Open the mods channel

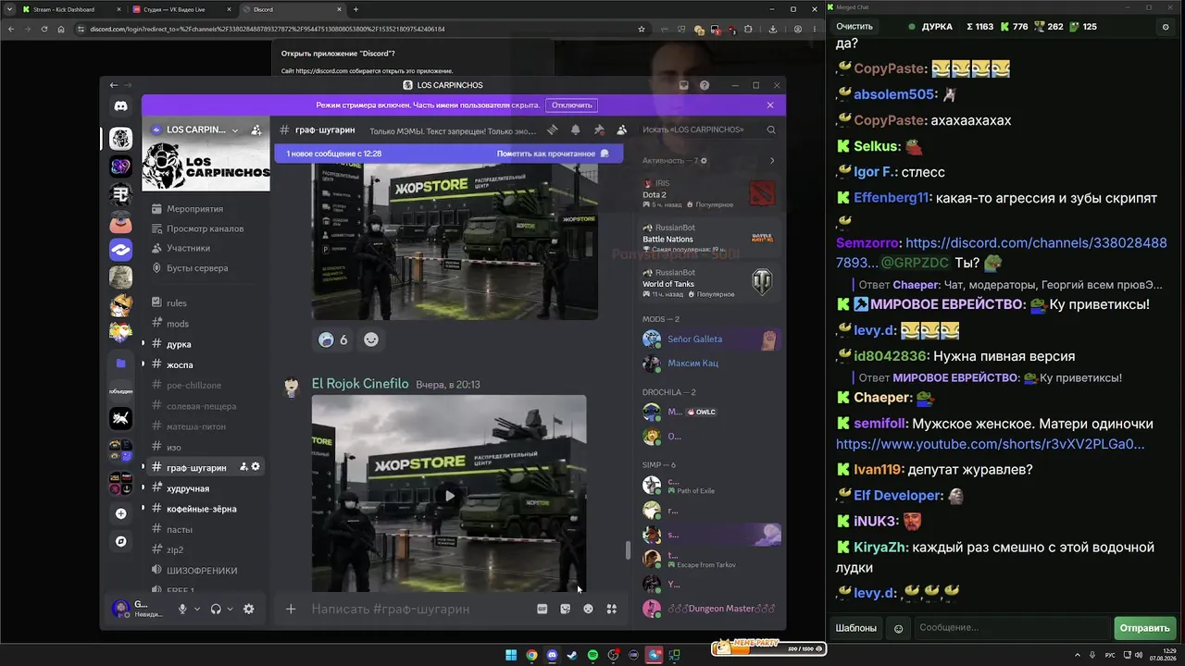point(177,324)
